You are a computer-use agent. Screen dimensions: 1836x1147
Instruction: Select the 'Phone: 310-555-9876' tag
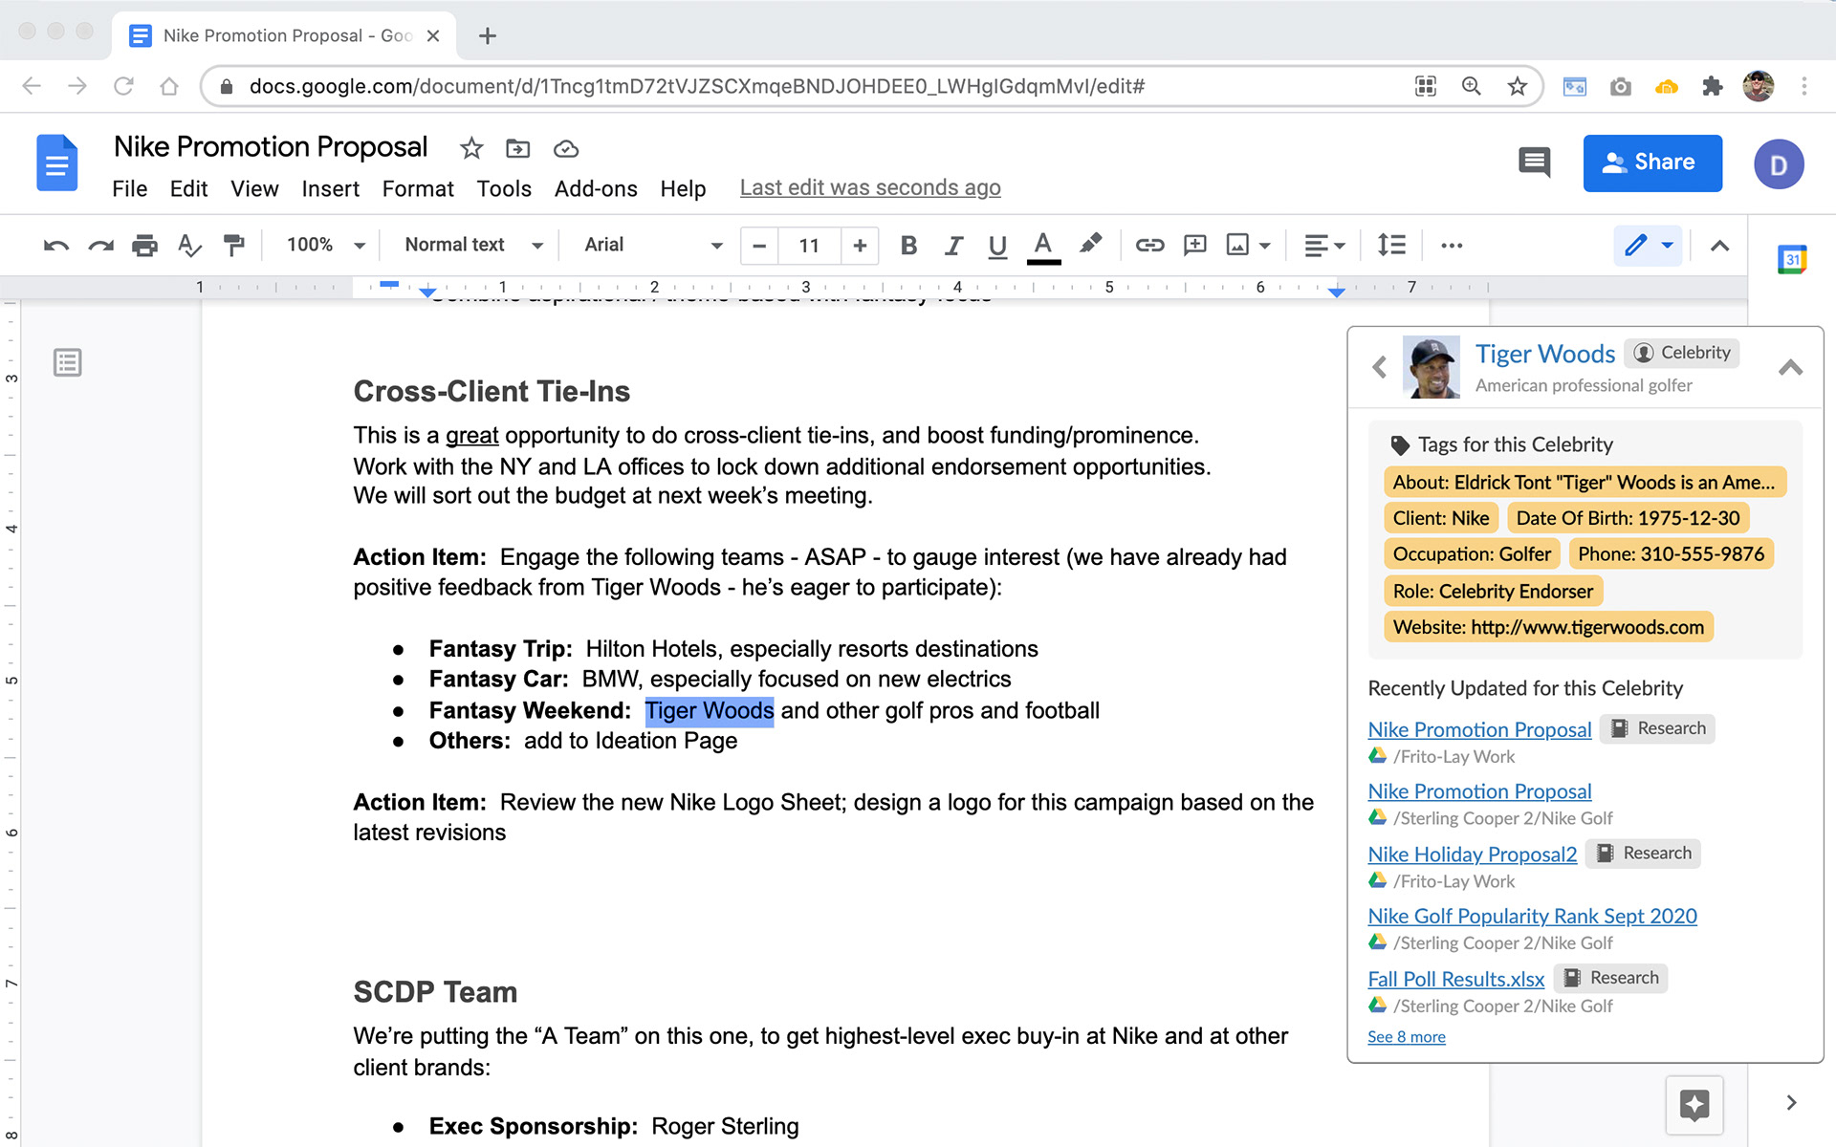coord(1671,554)
